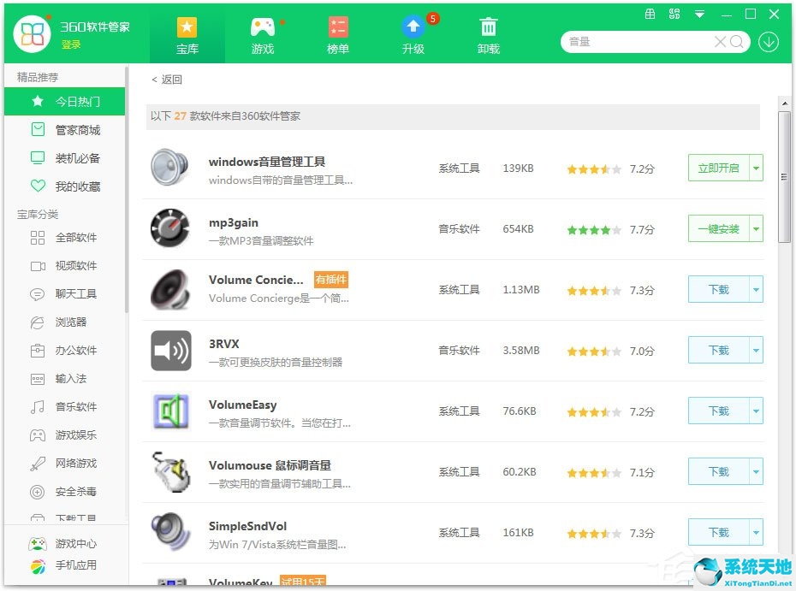796x591 pixels.
Task: Open the 榜单 rankings icon
Action: point(337,27)
